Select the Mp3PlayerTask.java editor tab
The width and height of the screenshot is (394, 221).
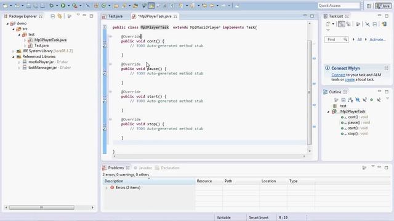(155, 17)
